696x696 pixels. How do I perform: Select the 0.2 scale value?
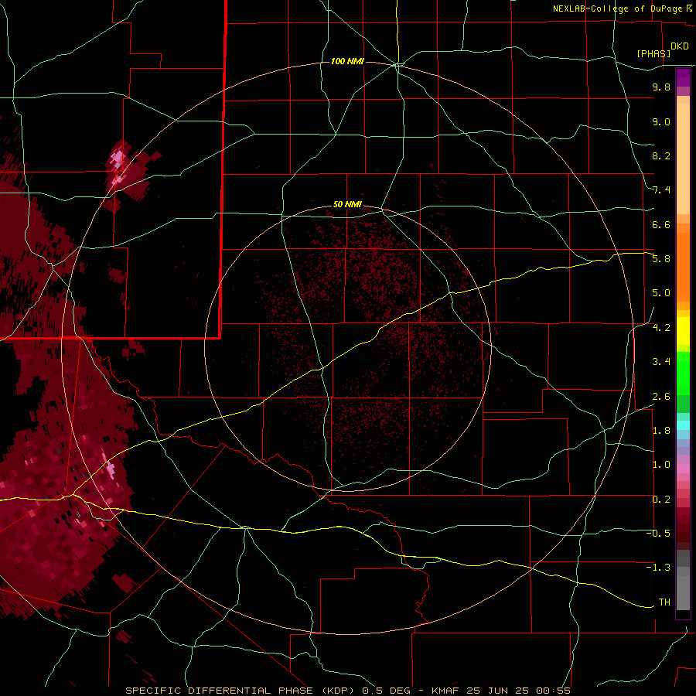click(661, 500)
